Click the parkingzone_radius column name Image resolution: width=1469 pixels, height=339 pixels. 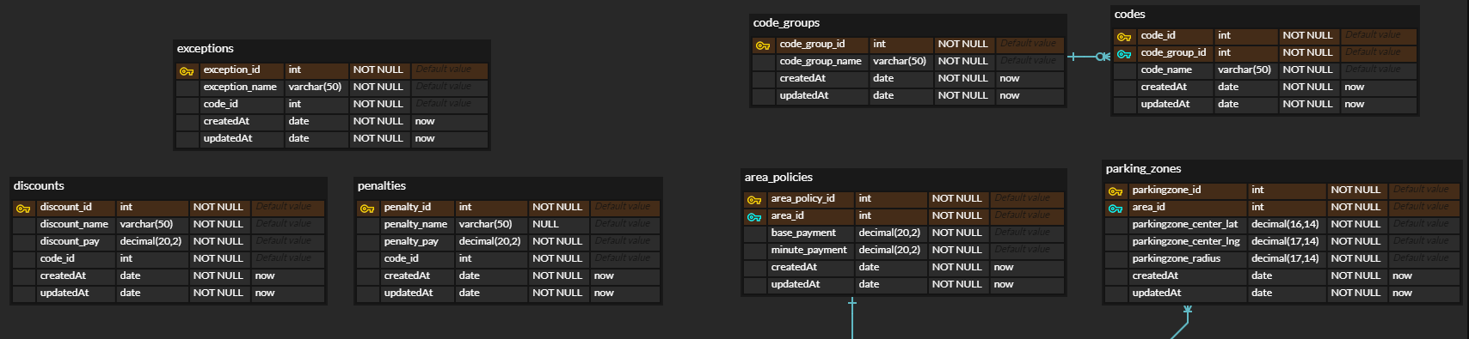pyautogui.click(x=1176, y=258)
